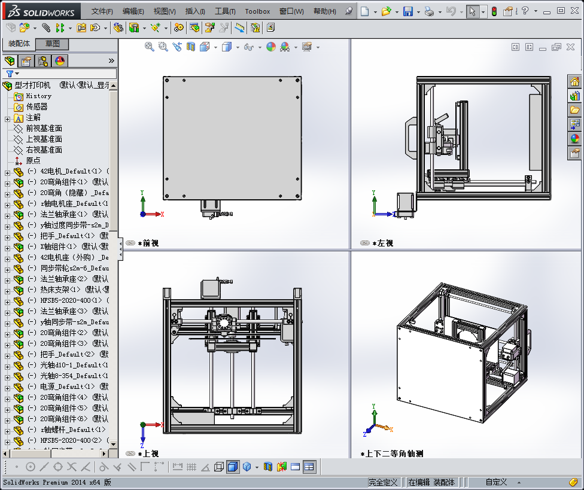Click the Edit Appearance color ball
The width and height of the screenshot is (584, 490).
(271, 47)
